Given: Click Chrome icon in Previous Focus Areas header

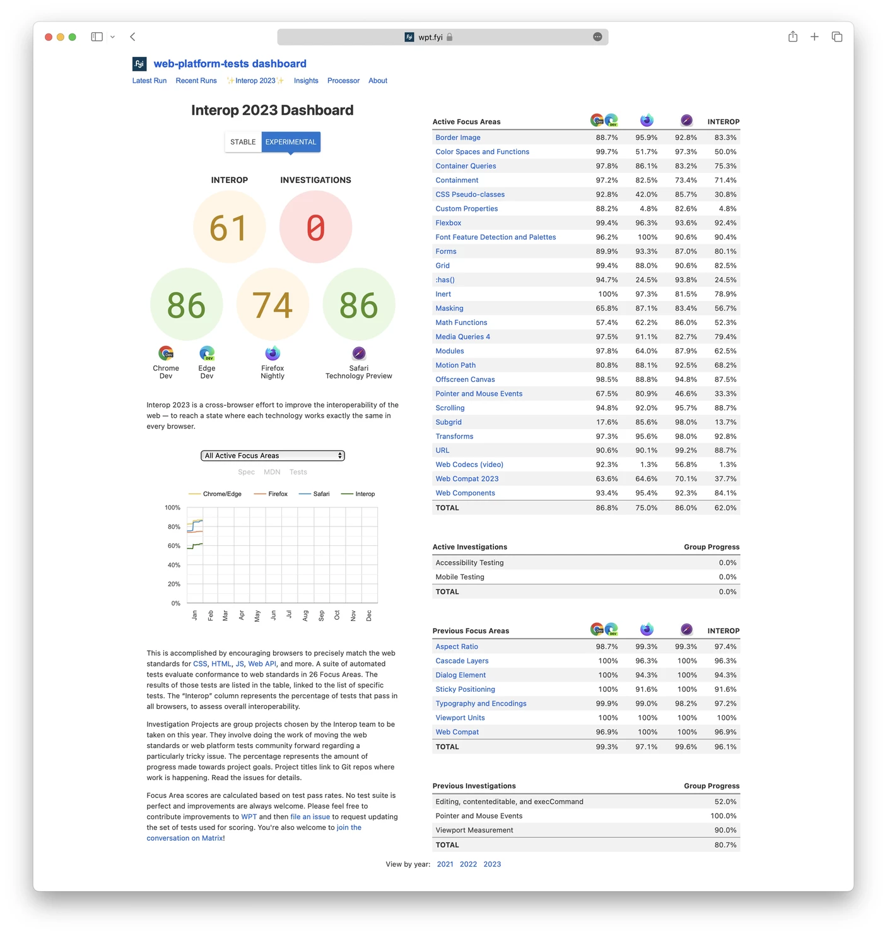Looking at the screenshot, I should pos(597,629).
